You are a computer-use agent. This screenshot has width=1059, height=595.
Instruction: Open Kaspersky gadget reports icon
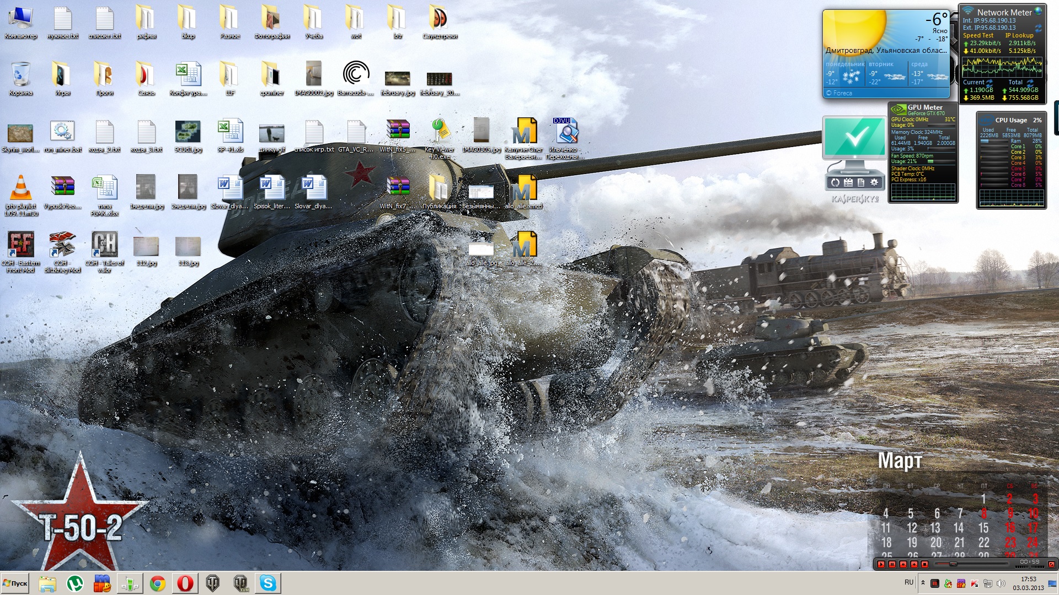(861, 182)
